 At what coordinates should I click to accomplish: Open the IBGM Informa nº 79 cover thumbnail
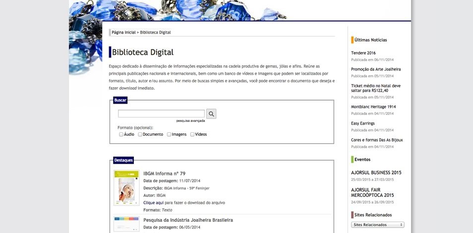126,188
